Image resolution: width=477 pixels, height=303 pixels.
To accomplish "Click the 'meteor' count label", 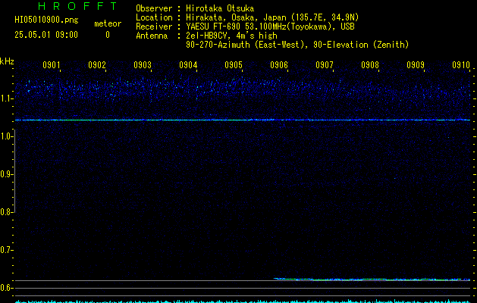I will [x=108, y=23].
